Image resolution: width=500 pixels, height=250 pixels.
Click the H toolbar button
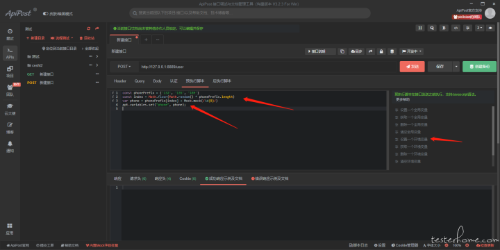click(420, 28)
